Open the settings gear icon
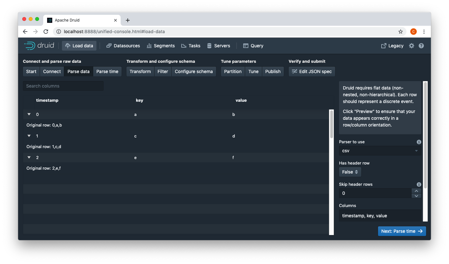 click(412, 46)
